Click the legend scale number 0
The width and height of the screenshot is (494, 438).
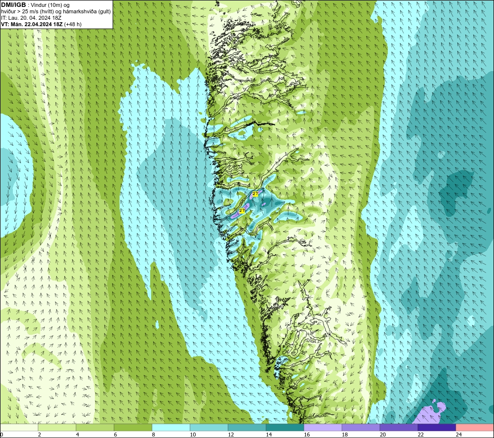coord(1,435)
